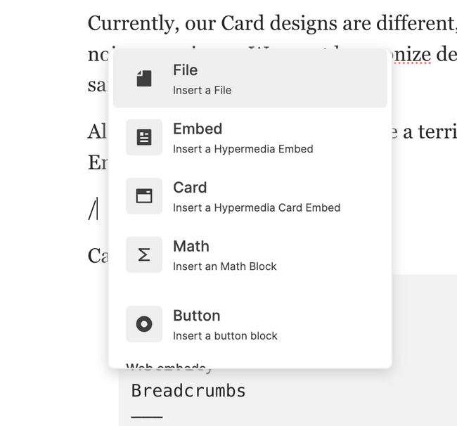Click the Button circle icon
Screen dimensions: 457x426
pyautogui.click(x=144, y=324)
